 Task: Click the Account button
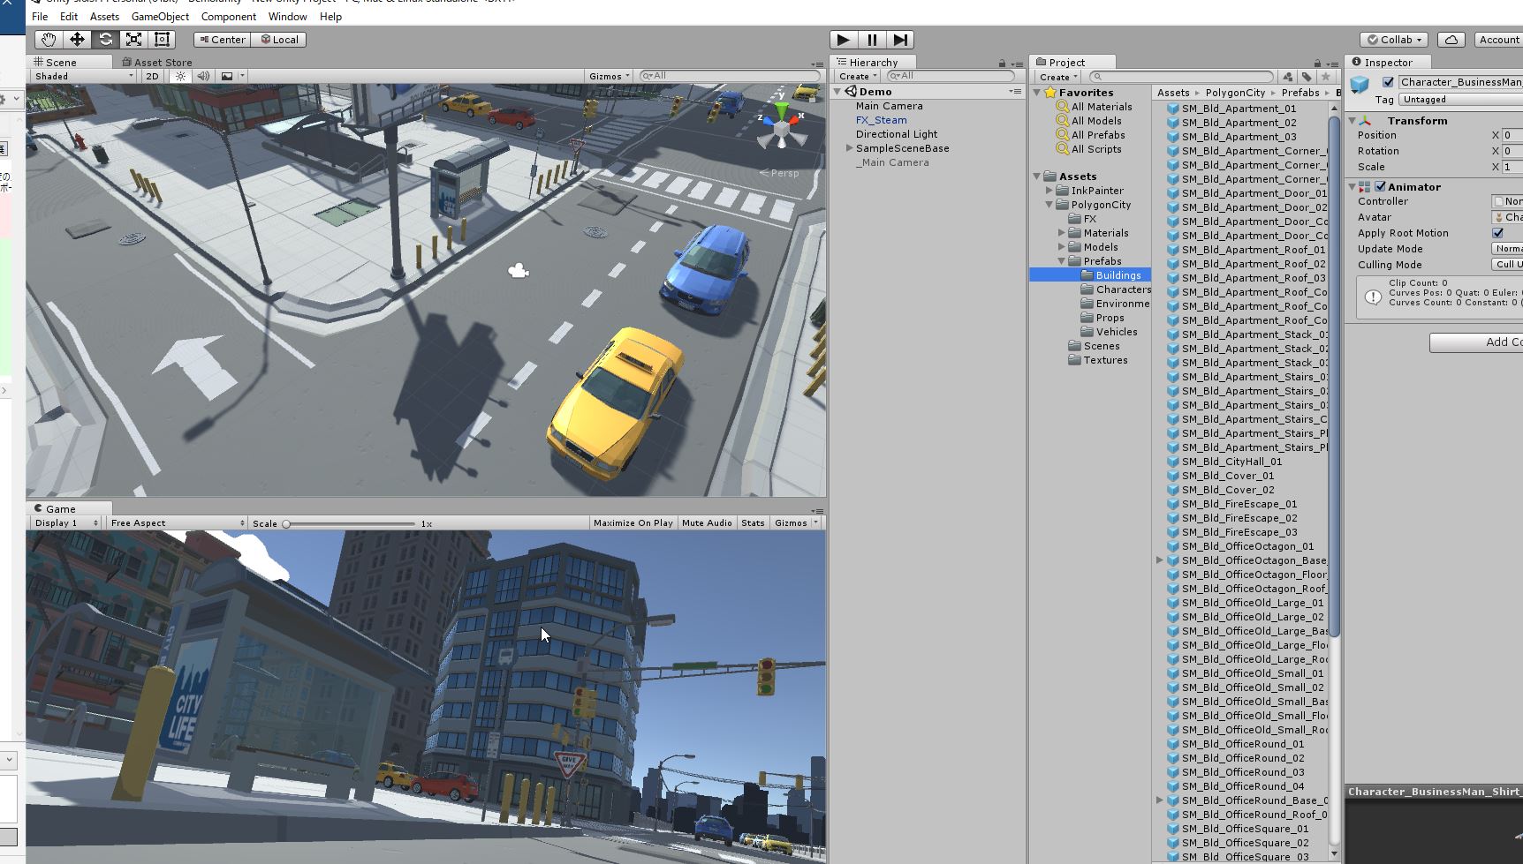1499,40
